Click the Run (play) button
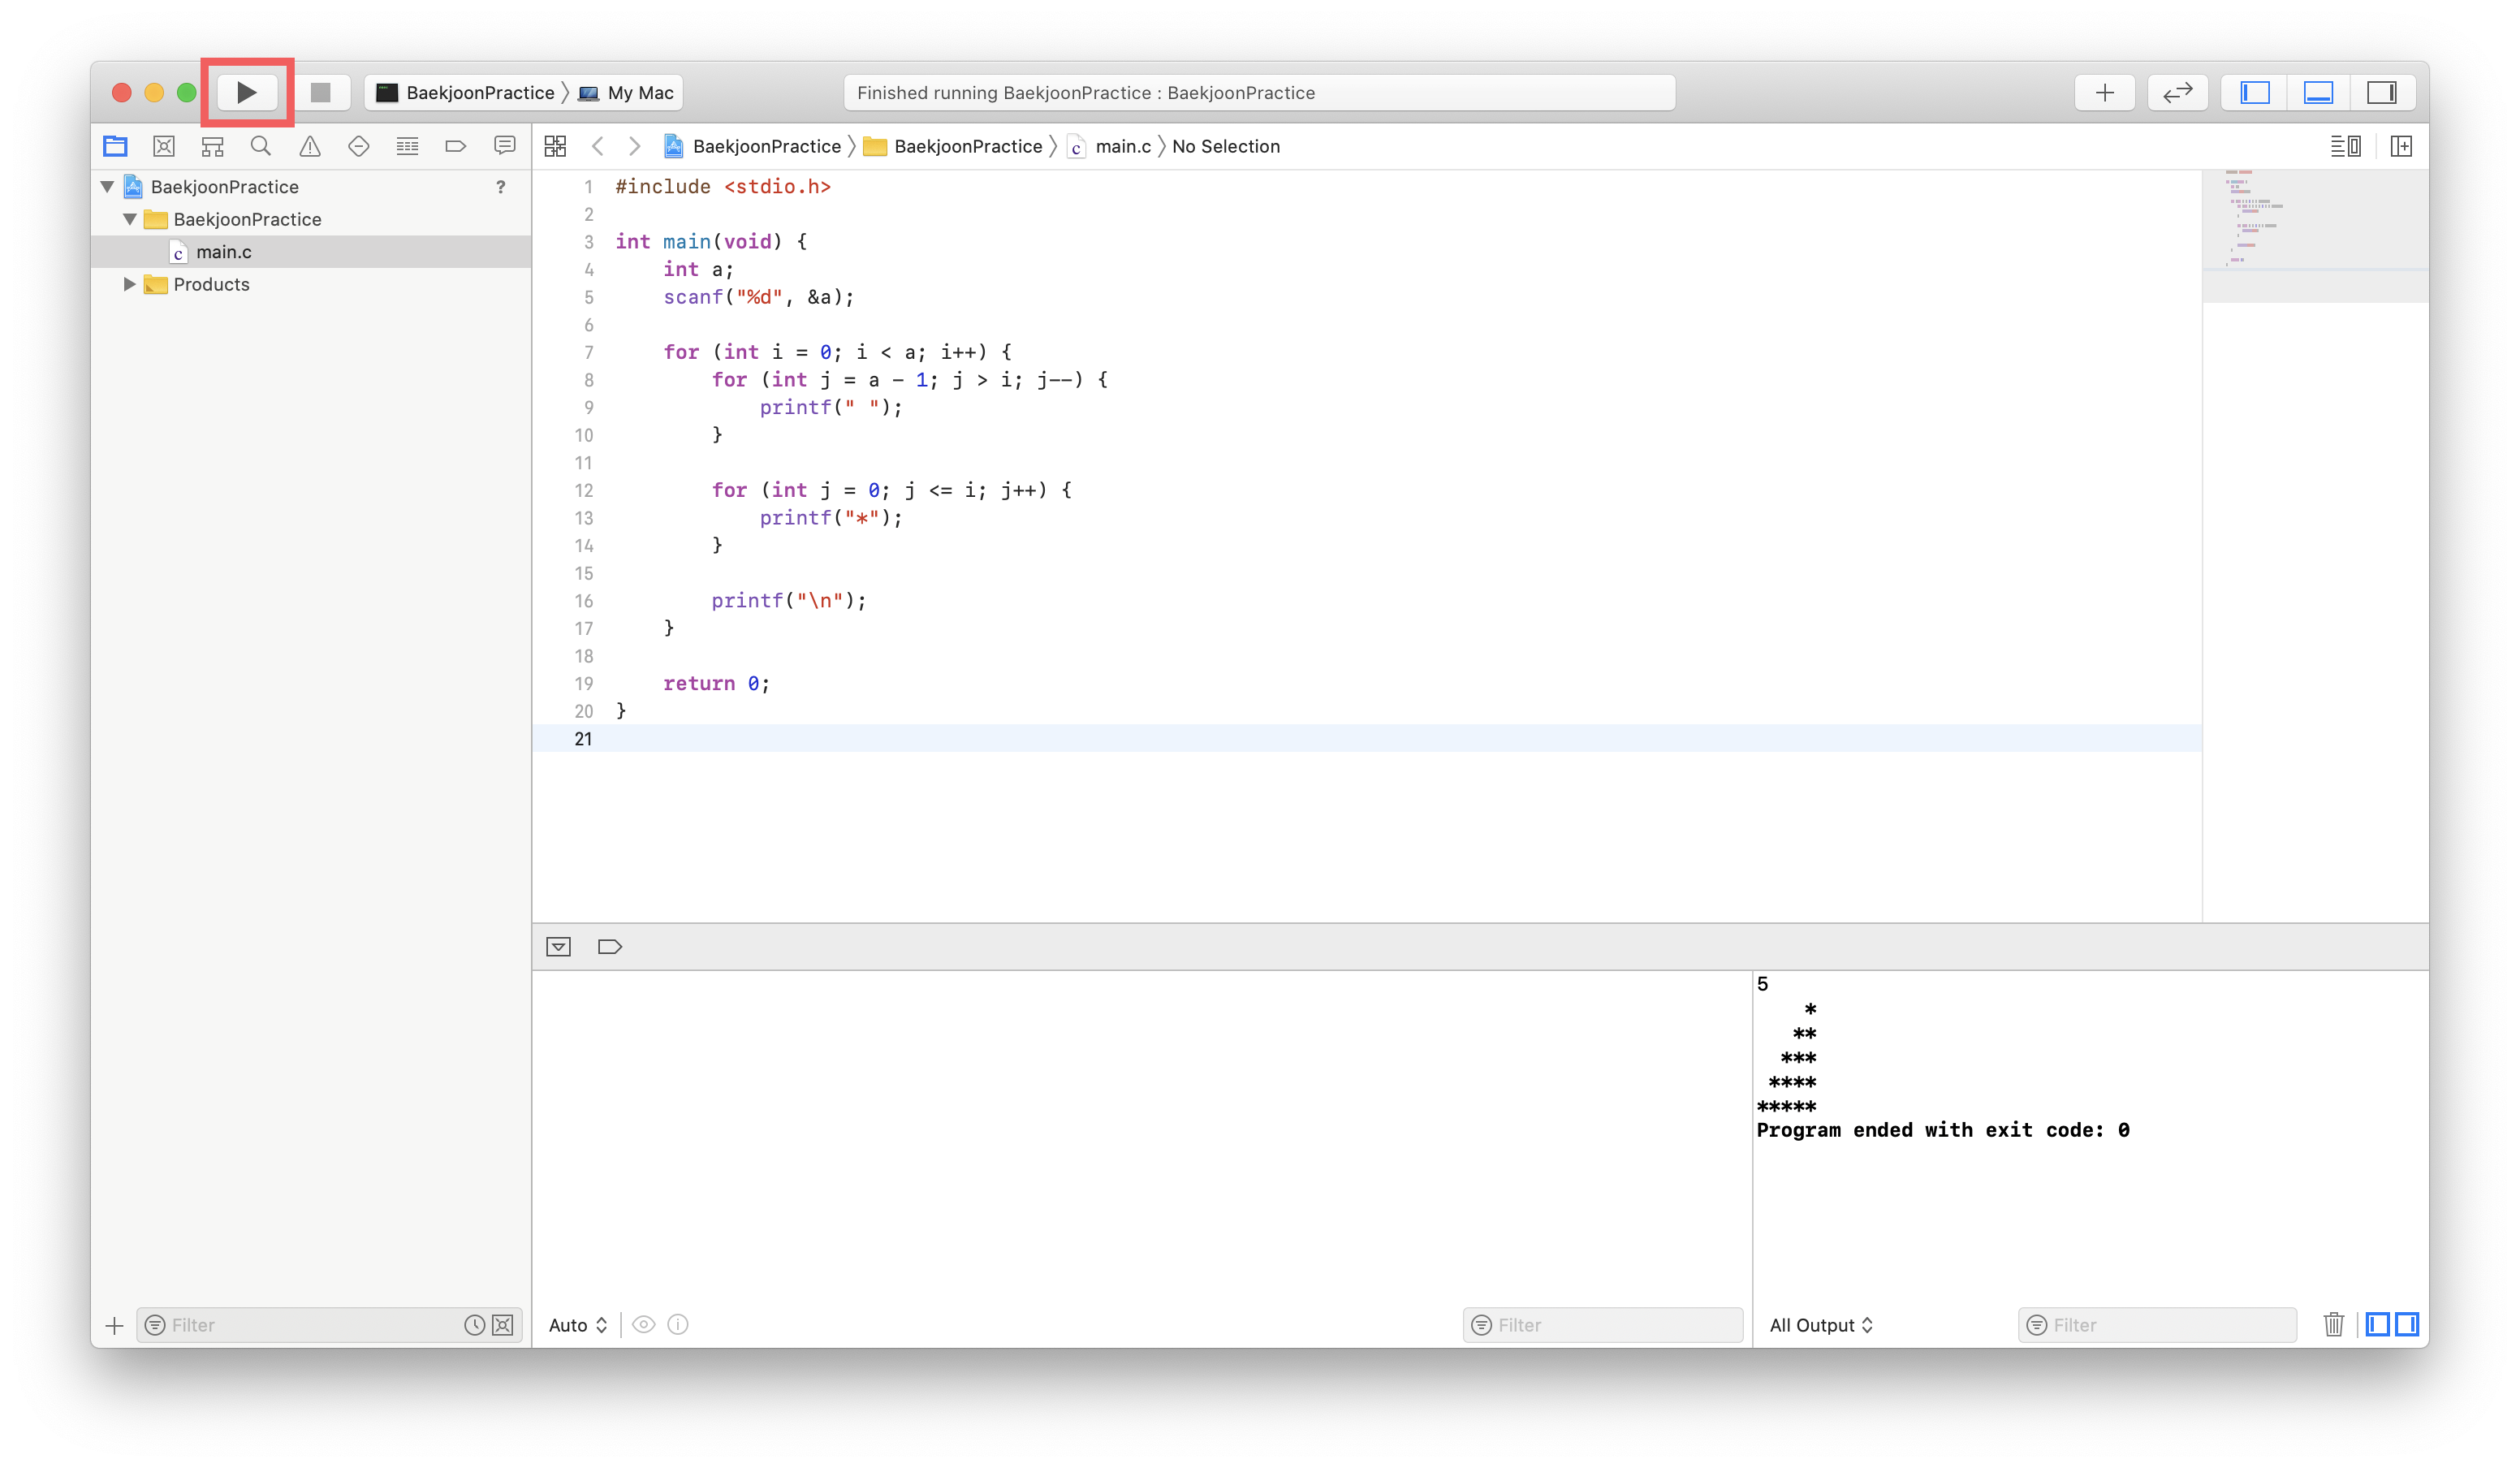This screenshot has width=2520, height=1468. [x=246, y=93]
